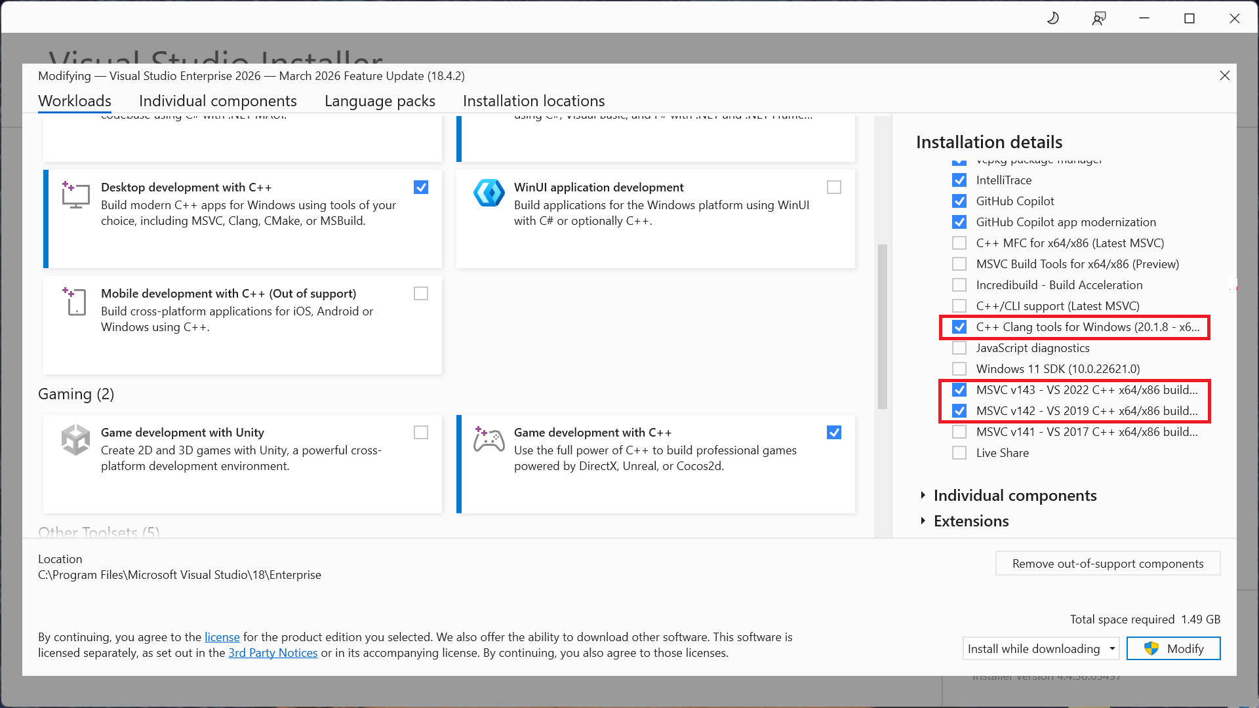Viewport: 1259px width, 708px height.
Task: Check Windows 11 SDK (10.0.22621.0)
Action: click(959, 369)
